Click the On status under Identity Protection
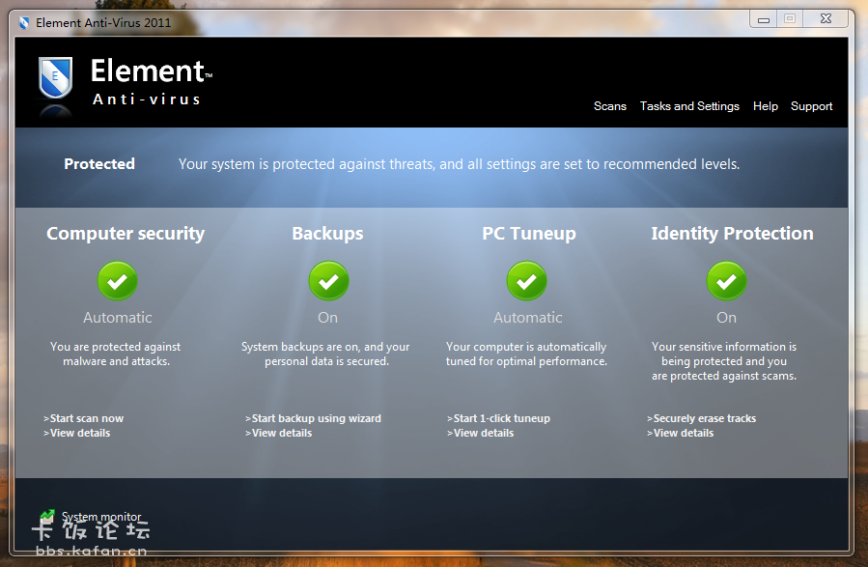The width and height of the screenshot is (868, 567). coord(727,318)
